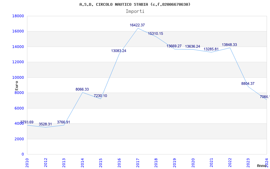Select the data label 3766.91
This screenshot has width=270, height=169.
[x=63, y=122]
